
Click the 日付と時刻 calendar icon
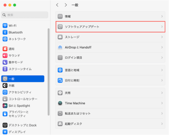60,80
